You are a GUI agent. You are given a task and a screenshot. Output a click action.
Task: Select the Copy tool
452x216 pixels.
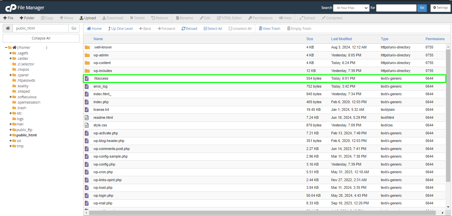click(x=47, y=18)
